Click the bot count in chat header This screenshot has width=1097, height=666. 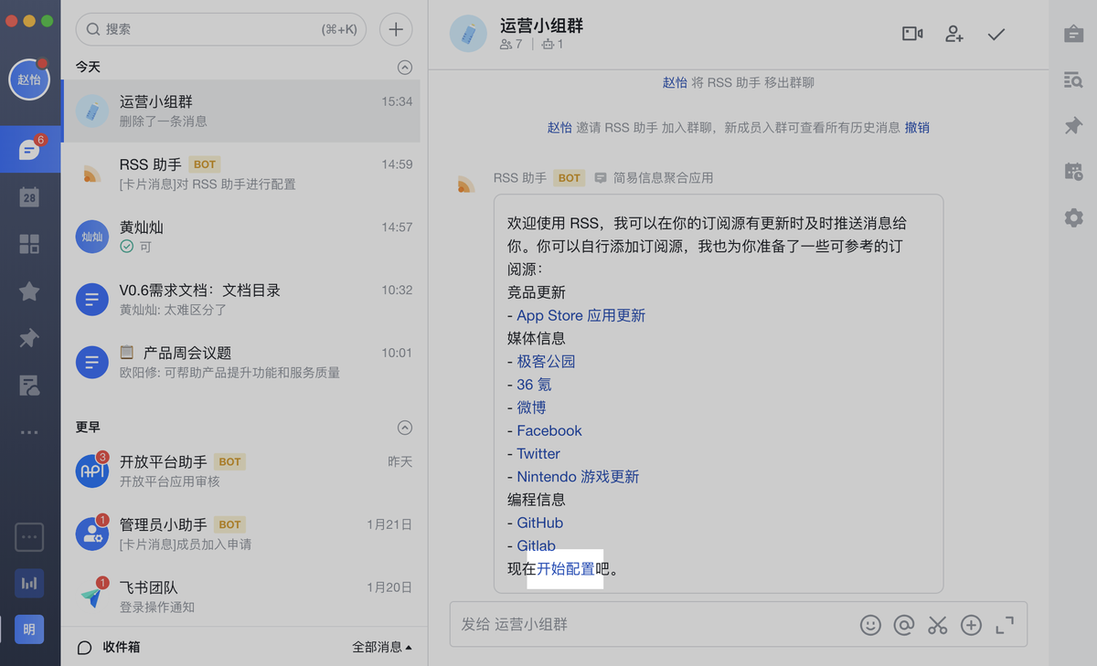point(552,45)
